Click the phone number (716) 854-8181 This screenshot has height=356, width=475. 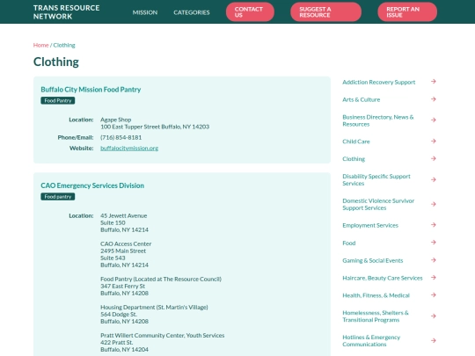(121, 137)
